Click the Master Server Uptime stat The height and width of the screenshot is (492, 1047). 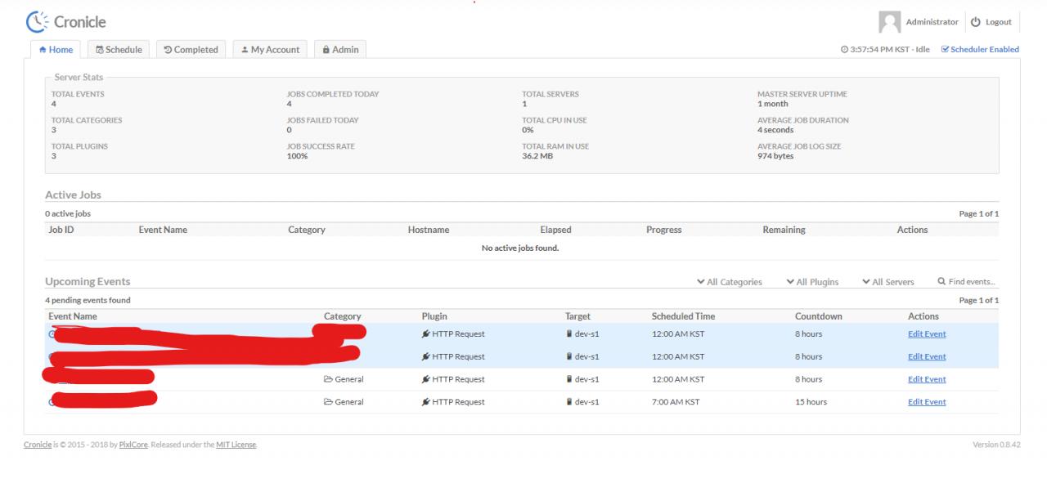click(x=802, y=99)
